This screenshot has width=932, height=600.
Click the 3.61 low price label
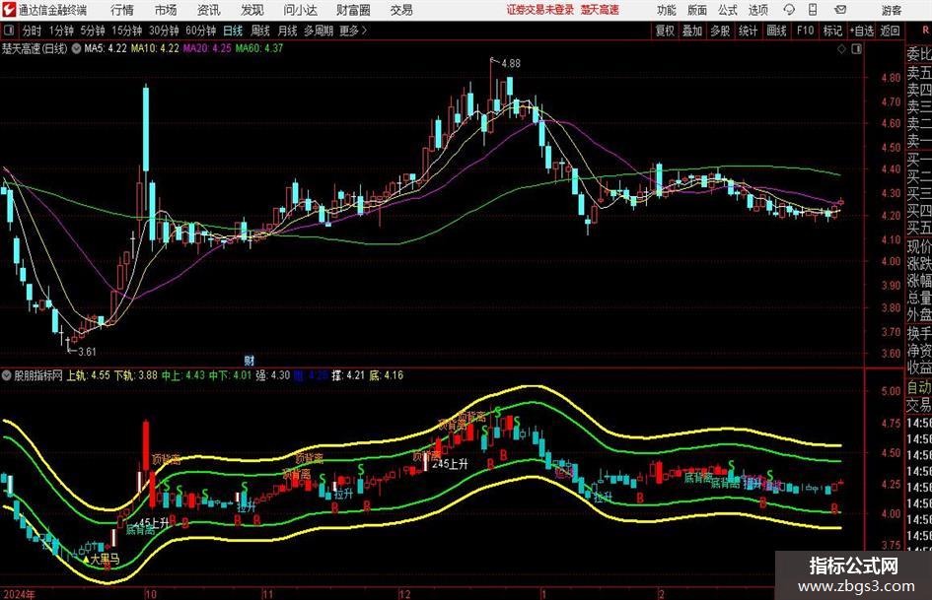pos(87,352)
